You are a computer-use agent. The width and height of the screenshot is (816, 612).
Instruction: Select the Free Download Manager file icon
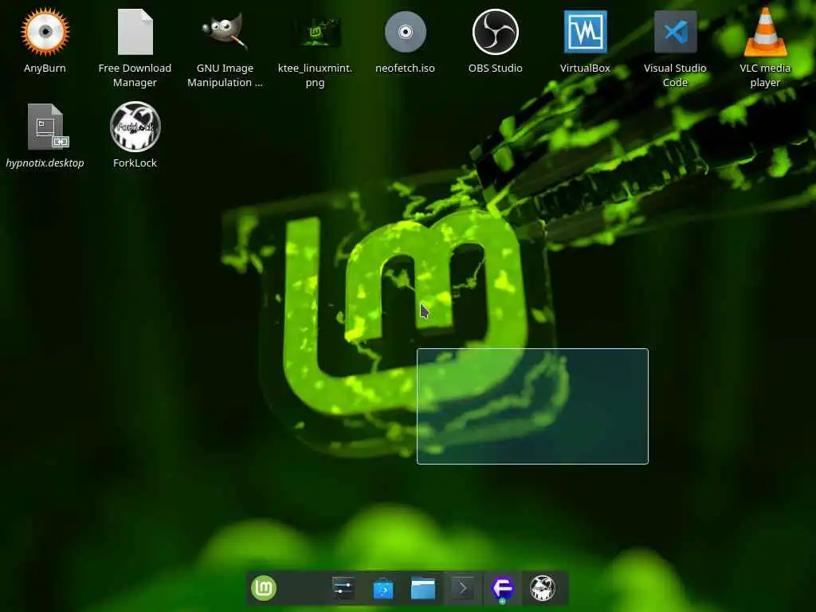coord(135,32)
